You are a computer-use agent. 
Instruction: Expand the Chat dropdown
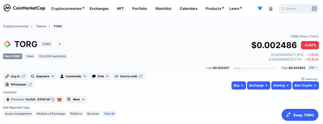coord(100,76)
